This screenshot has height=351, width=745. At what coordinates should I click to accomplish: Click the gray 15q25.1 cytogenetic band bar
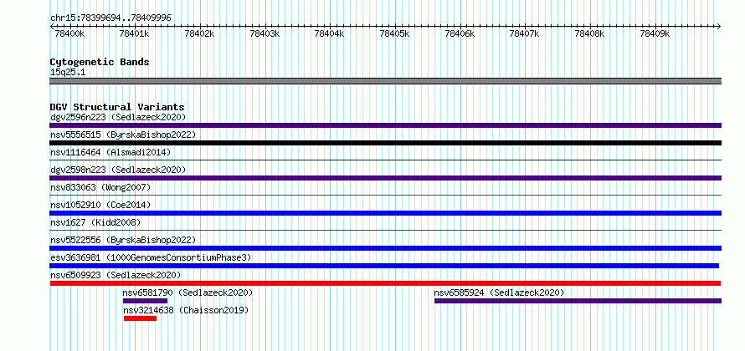(x=385, y=81)
